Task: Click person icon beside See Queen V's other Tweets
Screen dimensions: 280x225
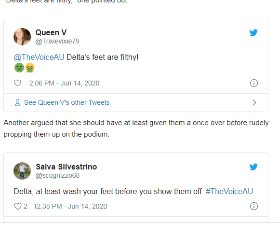Action: 17,103
